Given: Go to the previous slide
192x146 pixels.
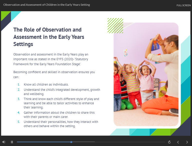Looking at the screenshot, I should (178, 142).
